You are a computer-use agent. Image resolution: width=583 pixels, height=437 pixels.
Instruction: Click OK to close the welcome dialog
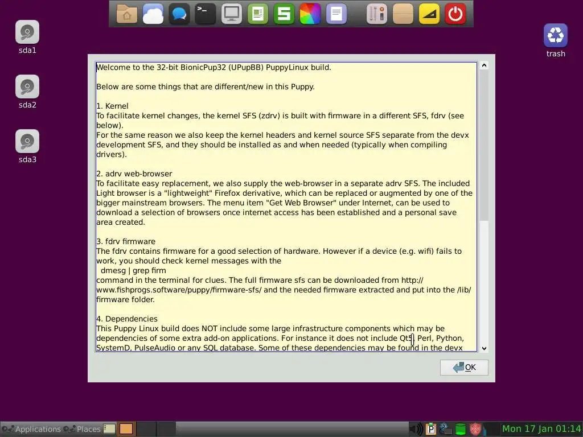(x=464, y=368)
